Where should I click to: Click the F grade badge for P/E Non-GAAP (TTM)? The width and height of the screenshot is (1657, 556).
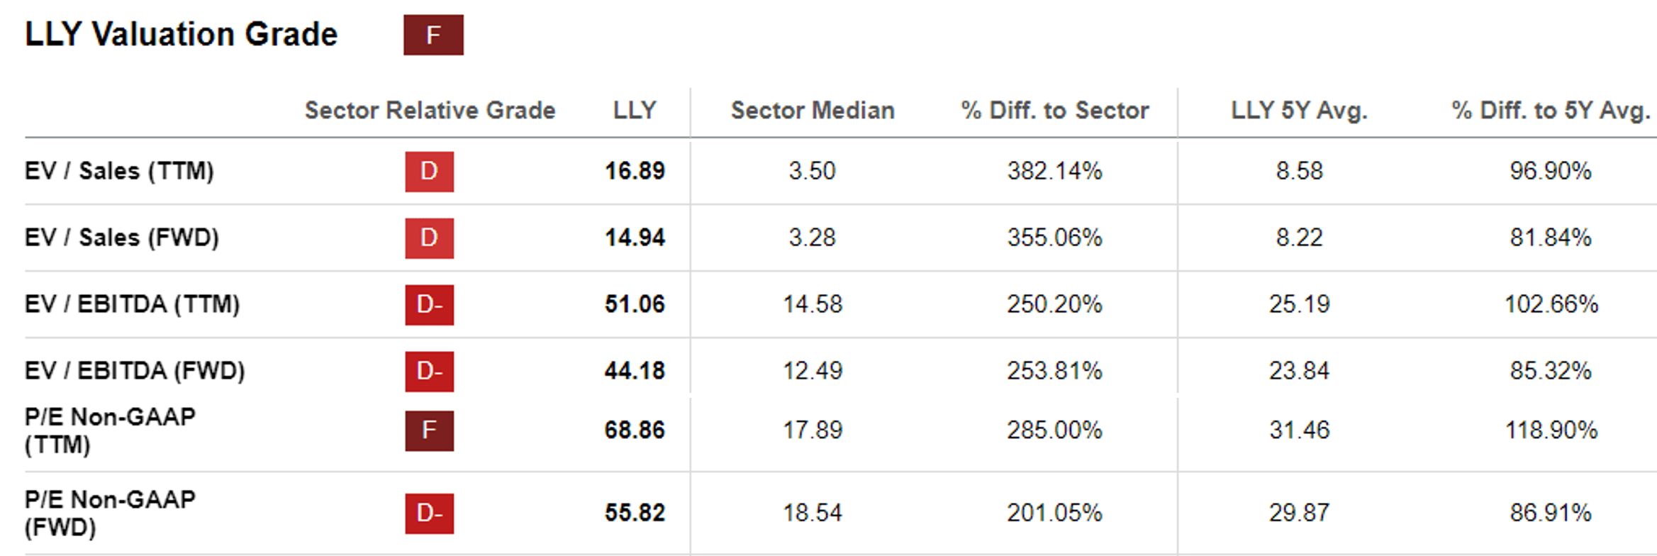[x=429, y=430]
